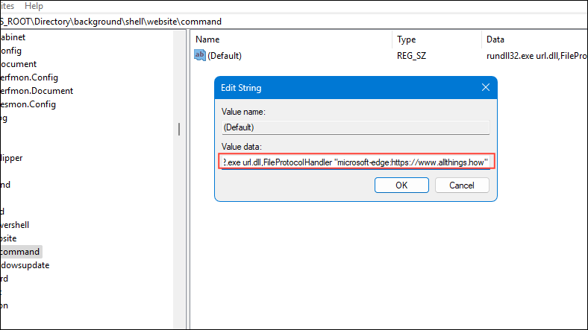
Task: Select the vershell tree key
Action: click(x=15, y=225)
